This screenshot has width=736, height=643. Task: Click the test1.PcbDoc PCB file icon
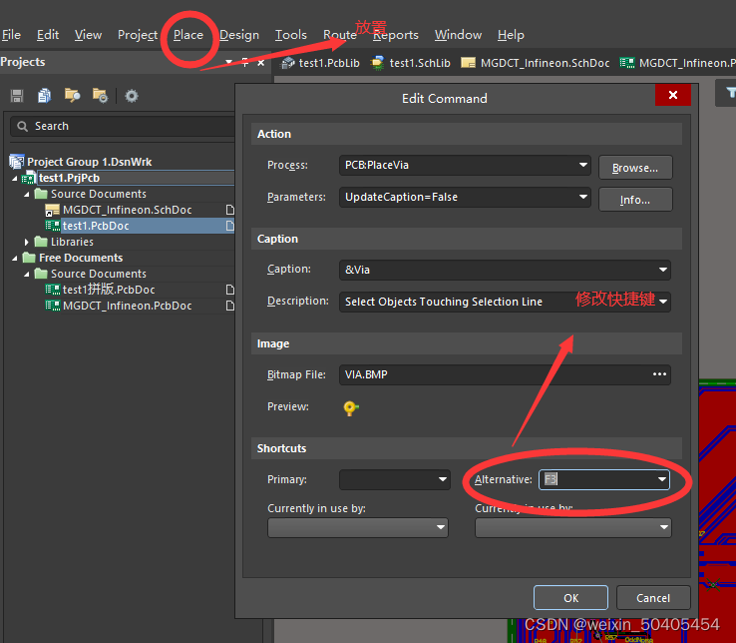[x=52, y=226]
